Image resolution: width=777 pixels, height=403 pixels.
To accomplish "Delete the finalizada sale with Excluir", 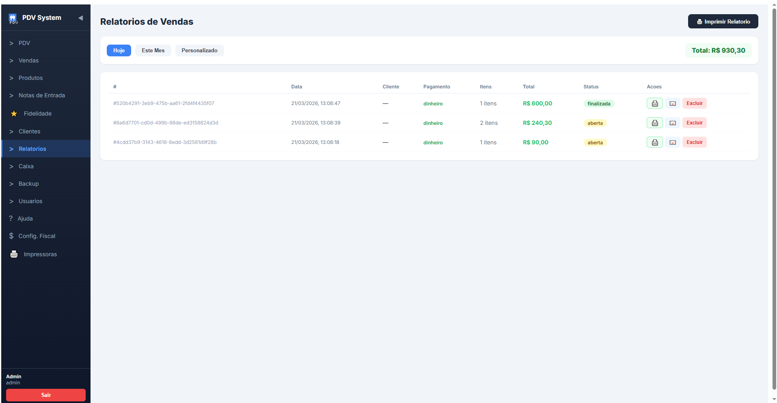I will (694, 103).
